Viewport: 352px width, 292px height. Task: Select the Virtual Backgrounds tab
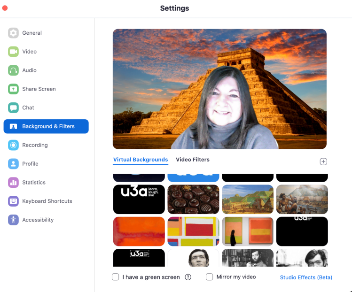pos(141,160)
